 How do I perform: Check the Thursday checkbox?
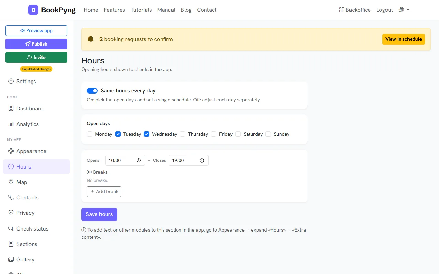click(x=182, y=134)
